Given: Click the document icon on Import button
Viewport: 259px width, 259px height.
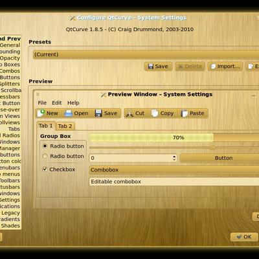Looking at the screenshot, I should 213,66.
